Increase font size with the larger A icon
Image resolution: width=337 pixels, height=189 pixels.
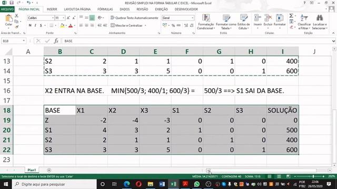[68, 18]
